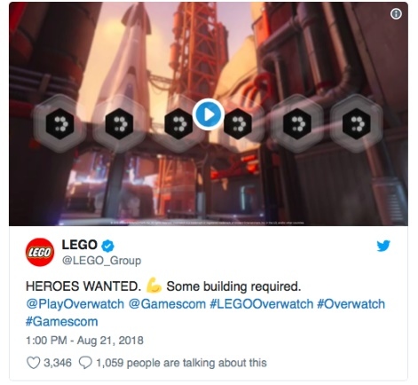Click the fifth hexagon hero icon
This screenshot has height=385, width=418.
coord(297,123)
